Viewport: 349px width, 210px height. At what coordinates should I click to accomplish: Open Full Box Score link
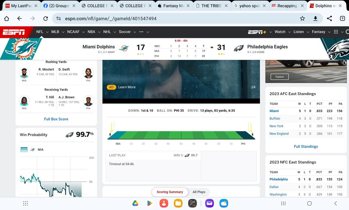point(56,119)
